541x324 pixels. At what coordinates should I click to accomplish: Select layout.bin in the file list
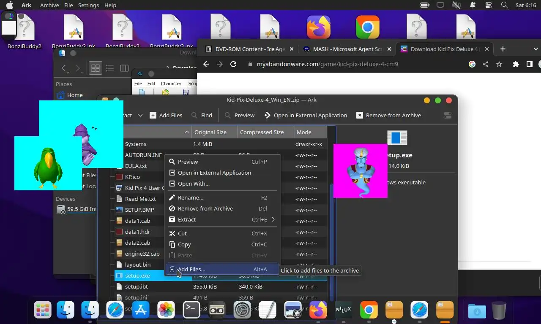[x=138, y=265]
